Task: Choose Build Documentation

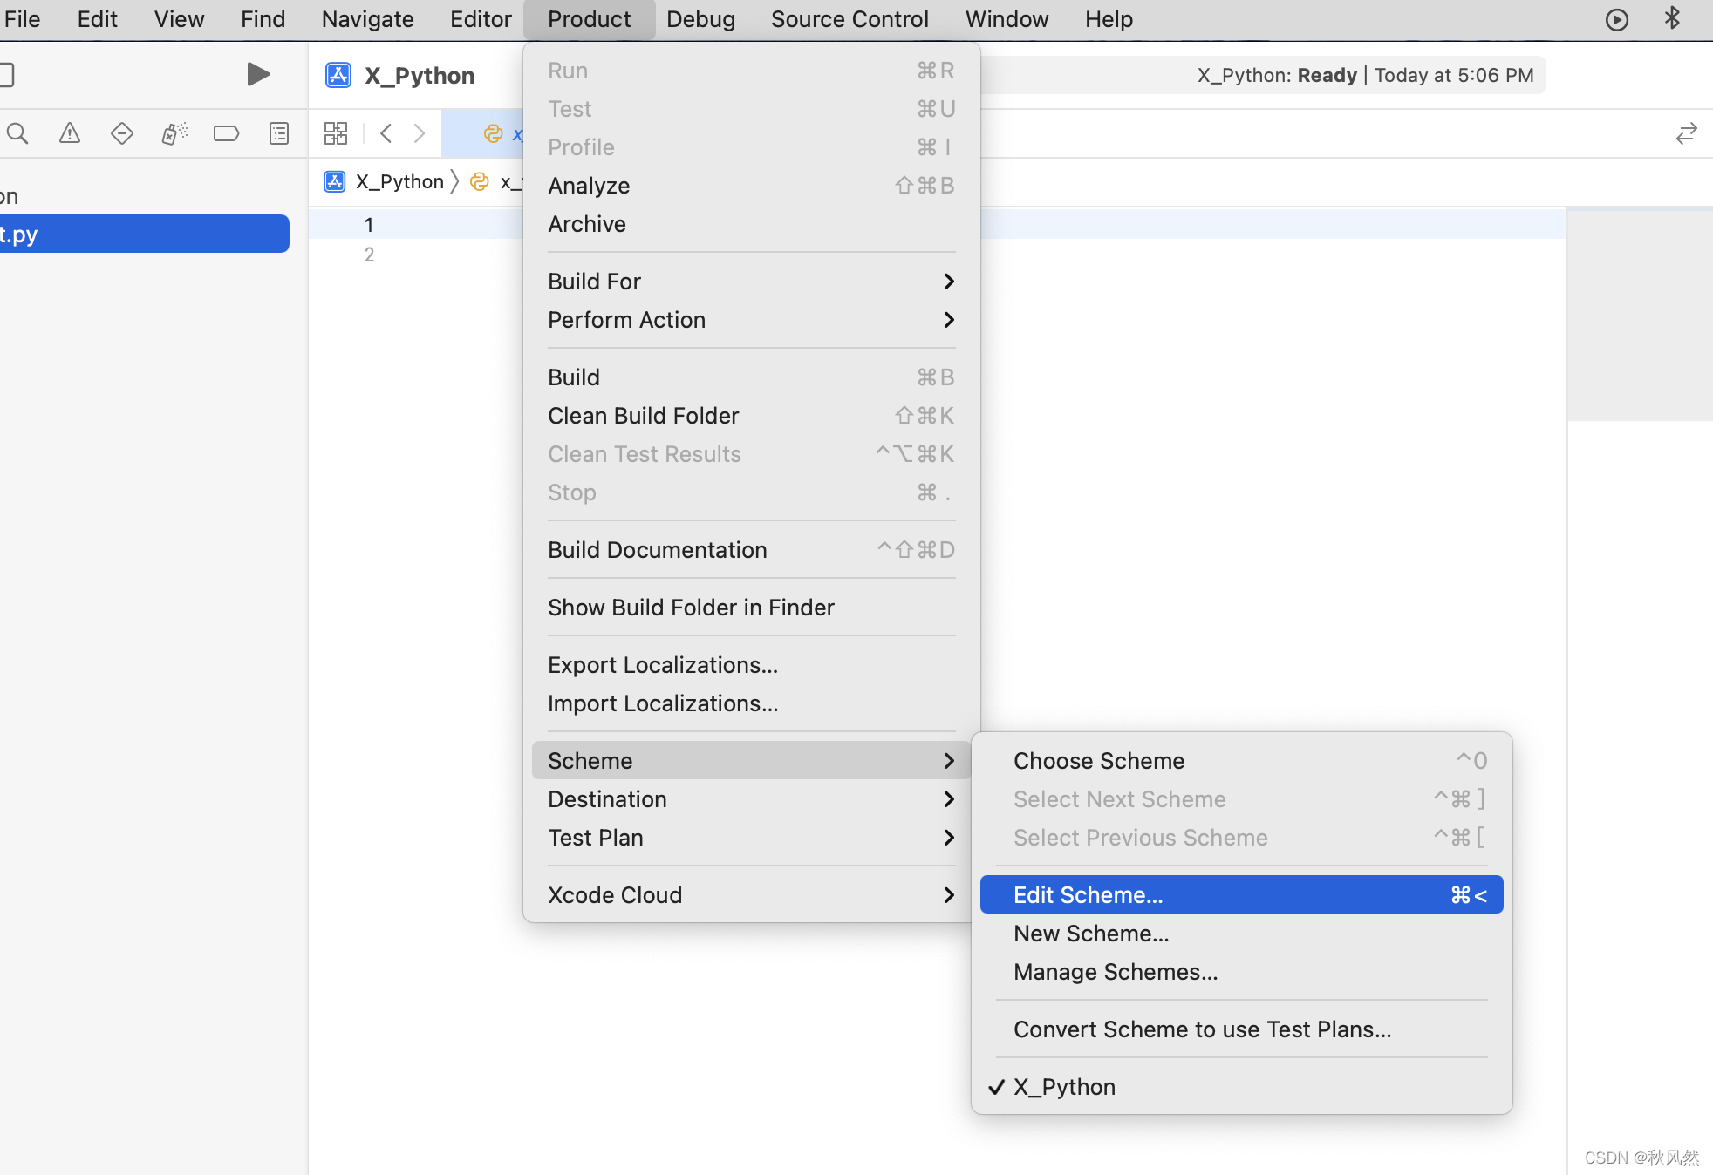Action: 751,550
